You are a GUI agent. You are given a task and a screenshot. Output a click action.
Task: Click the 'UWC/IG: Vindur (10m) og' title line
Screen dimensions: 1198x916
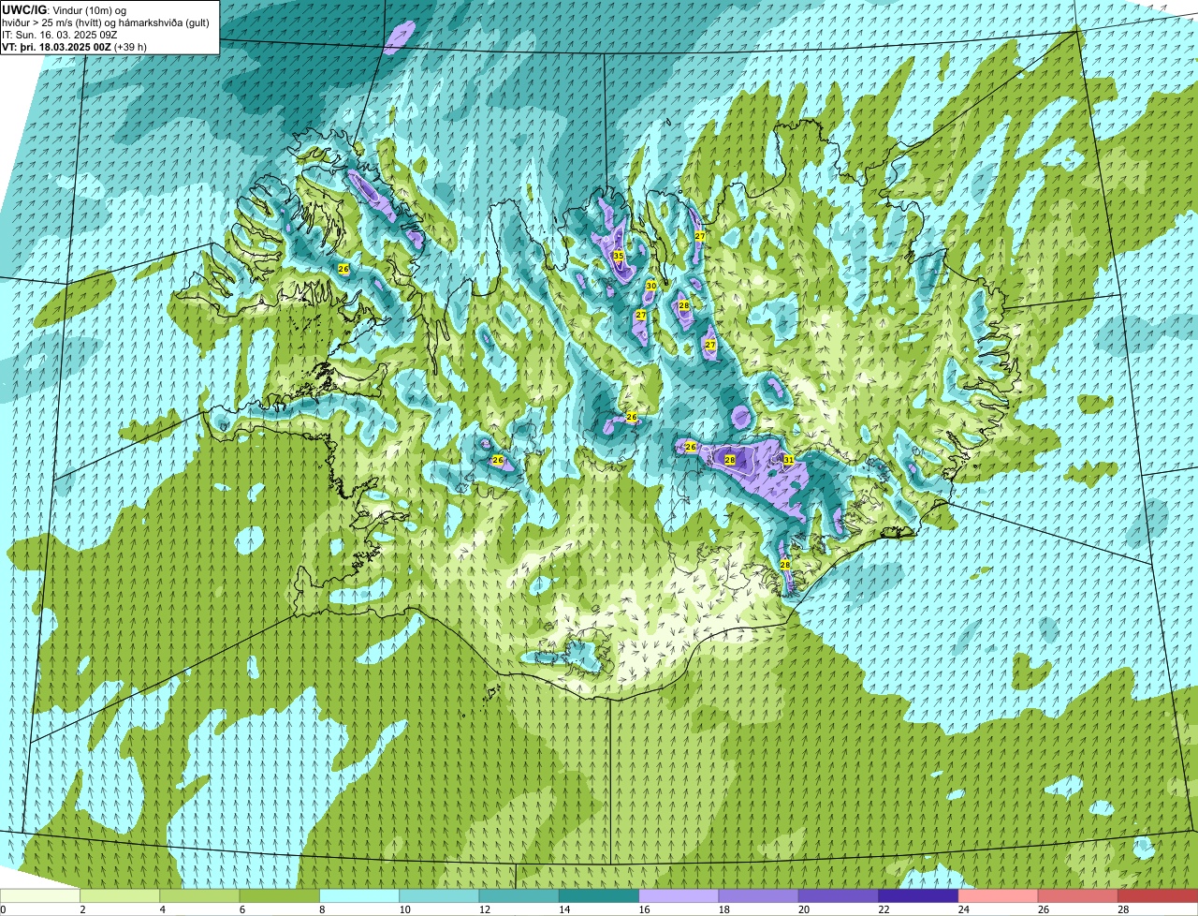click(x=64, y=9)
